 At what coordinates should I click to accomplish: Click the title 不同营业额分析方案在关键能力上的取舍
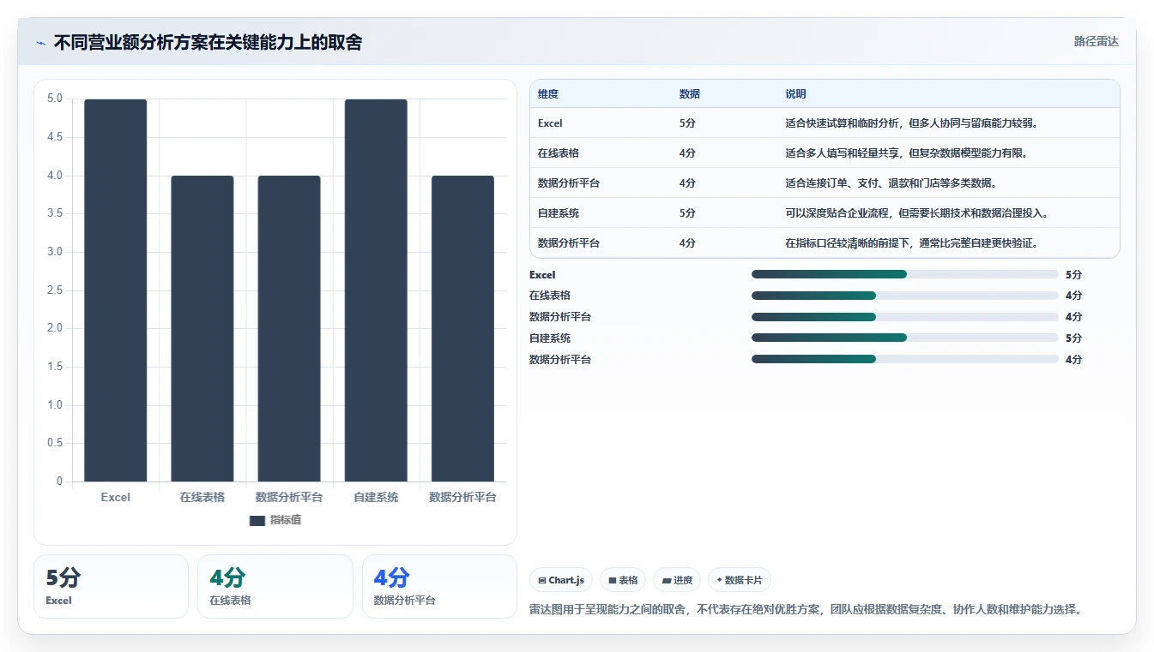tap(208, 42)
